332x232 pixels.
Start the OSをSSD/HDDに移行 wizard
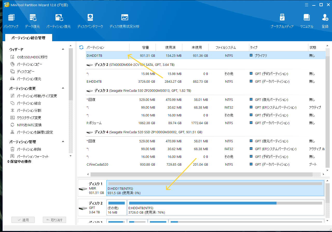pyautogui.click(x=29, y=57)
